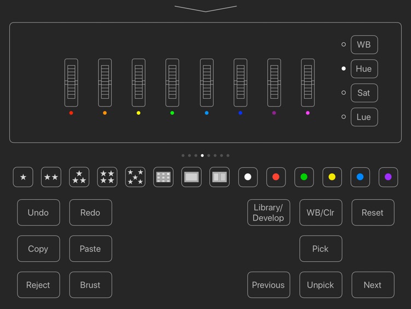Click the Undo button
Screen dimensions: 411x309
pyautogui.click(x=38, y=212)
